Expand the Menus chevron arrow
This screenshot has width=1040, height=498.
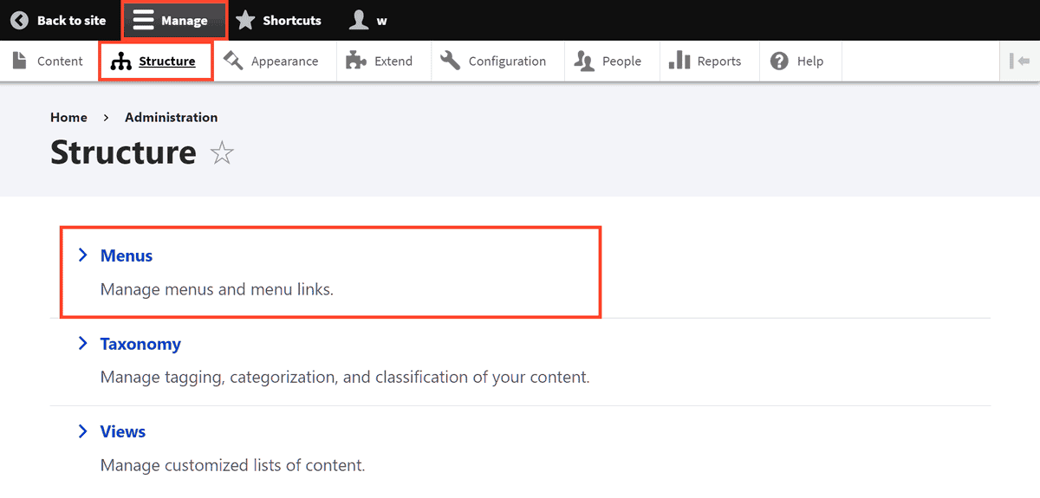click(83, 255)
